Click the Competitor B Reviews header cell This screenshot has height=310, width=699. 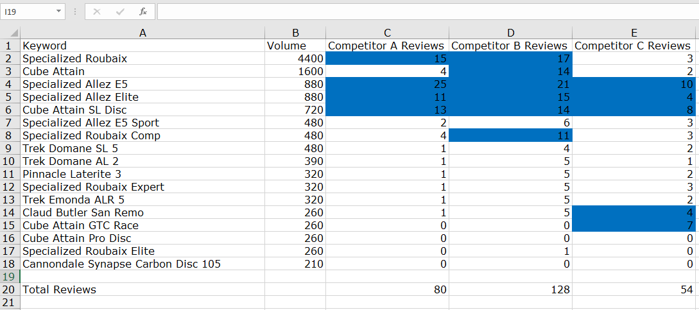coord(511,46)
